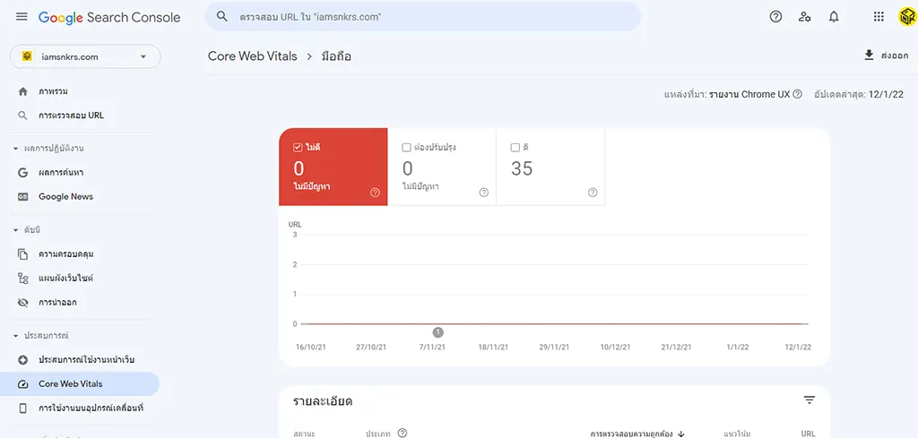The image size is (918, 438).
Task: Click the ส่งออก export button
Action: tap(887, 56)
